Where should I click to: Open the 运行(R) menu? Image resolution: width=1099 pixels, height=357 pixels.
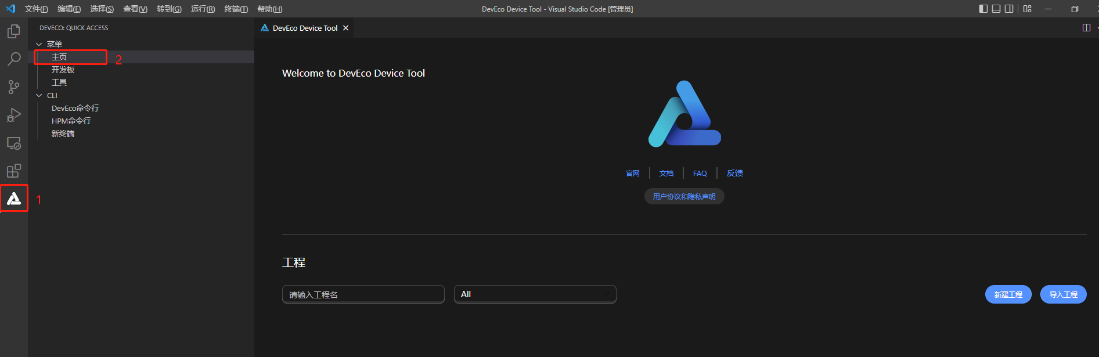click(x=203, y=9)
